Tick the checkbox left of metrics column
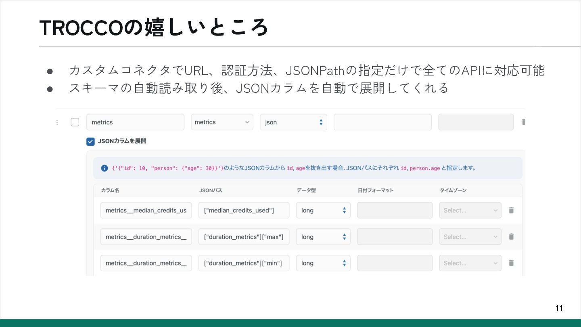581x327 pixels. click(x=75, y=122)
